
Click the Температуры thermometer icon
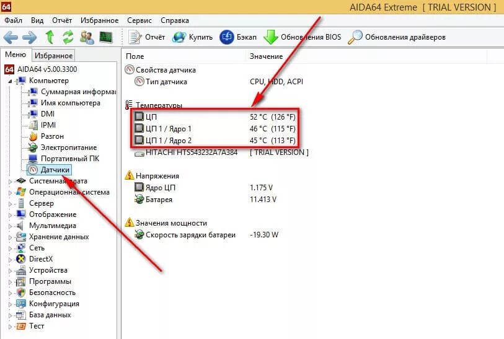coord(129,105)
